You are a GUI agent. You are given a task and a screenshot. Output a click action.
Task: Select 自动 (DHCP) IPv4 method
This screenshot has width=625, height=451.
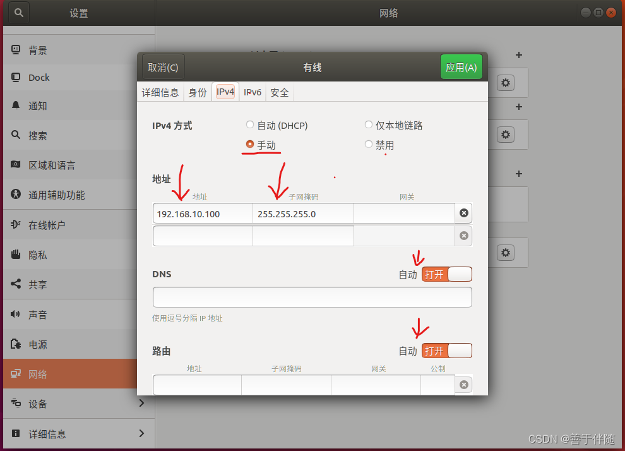(x=250, y=125)
